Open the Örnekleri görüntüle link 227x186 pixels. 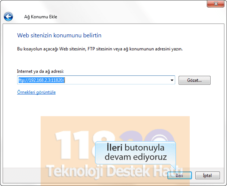point(36,92)
